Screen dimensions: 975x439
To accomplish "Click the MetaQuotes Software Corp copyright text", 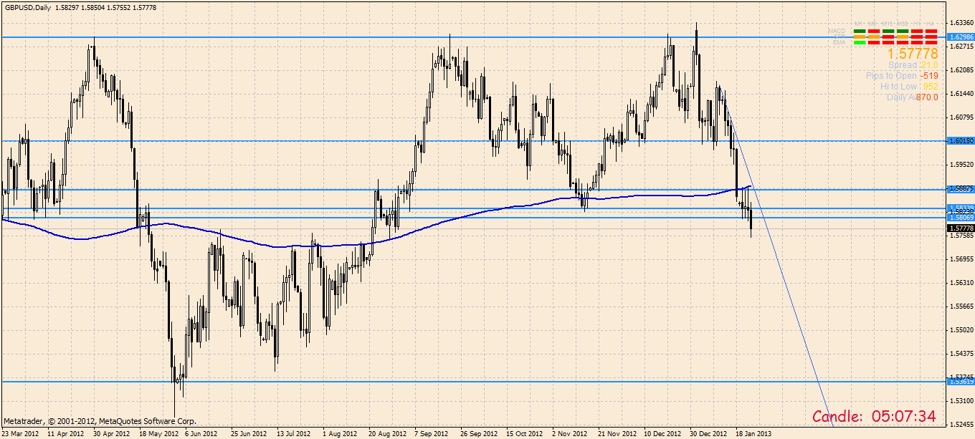I will 100,421.
